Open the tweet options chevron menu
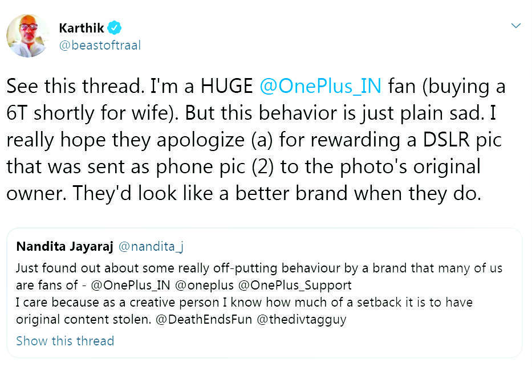 [516, 26]
